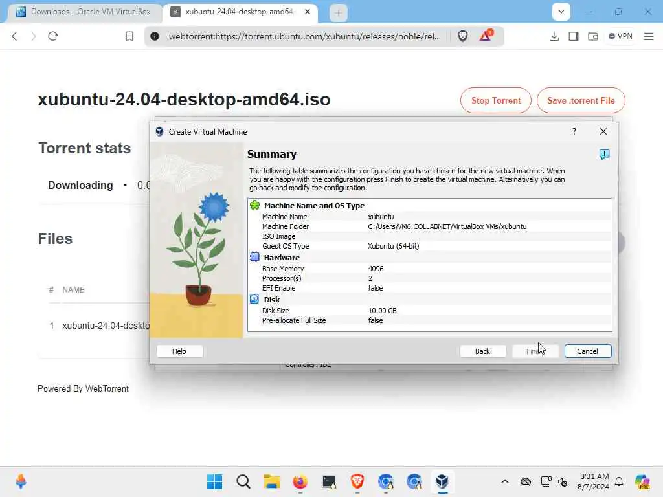Click Guest OS Type Xubuntu (64-bit) value
Image resolution: width=663 pixels, height=497 pixels.
pos(393,246)
